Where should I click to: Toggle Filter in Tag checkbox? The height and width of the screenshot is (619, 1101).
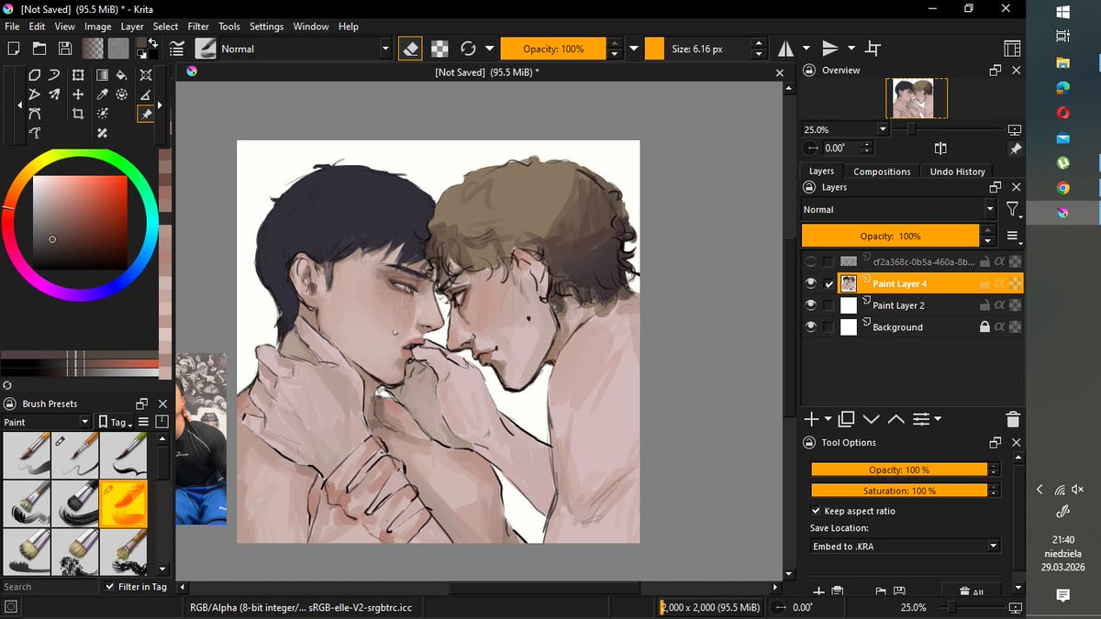point(110,586)
